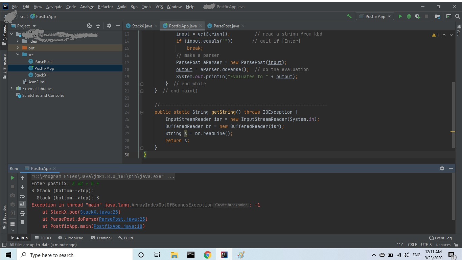Open the PostfixApp run configuration dropdown
The width and height of the screenshot is (462, 260).
(x=375, y=16)
